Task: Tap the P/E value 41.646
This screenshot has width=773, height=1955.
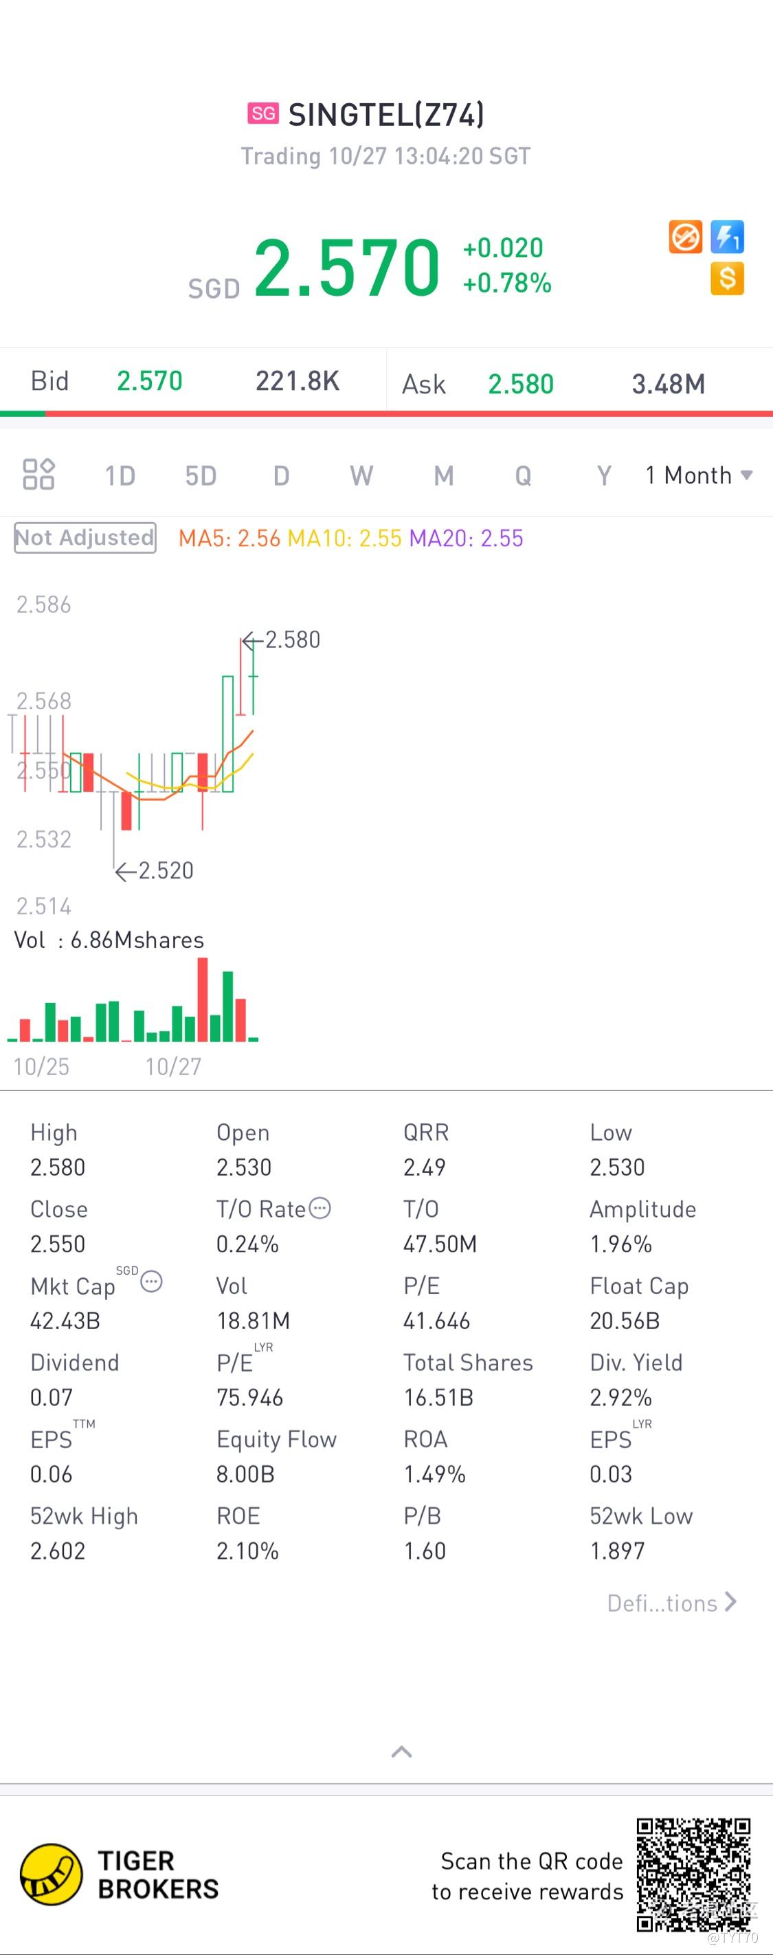Action: (436, 1321)
